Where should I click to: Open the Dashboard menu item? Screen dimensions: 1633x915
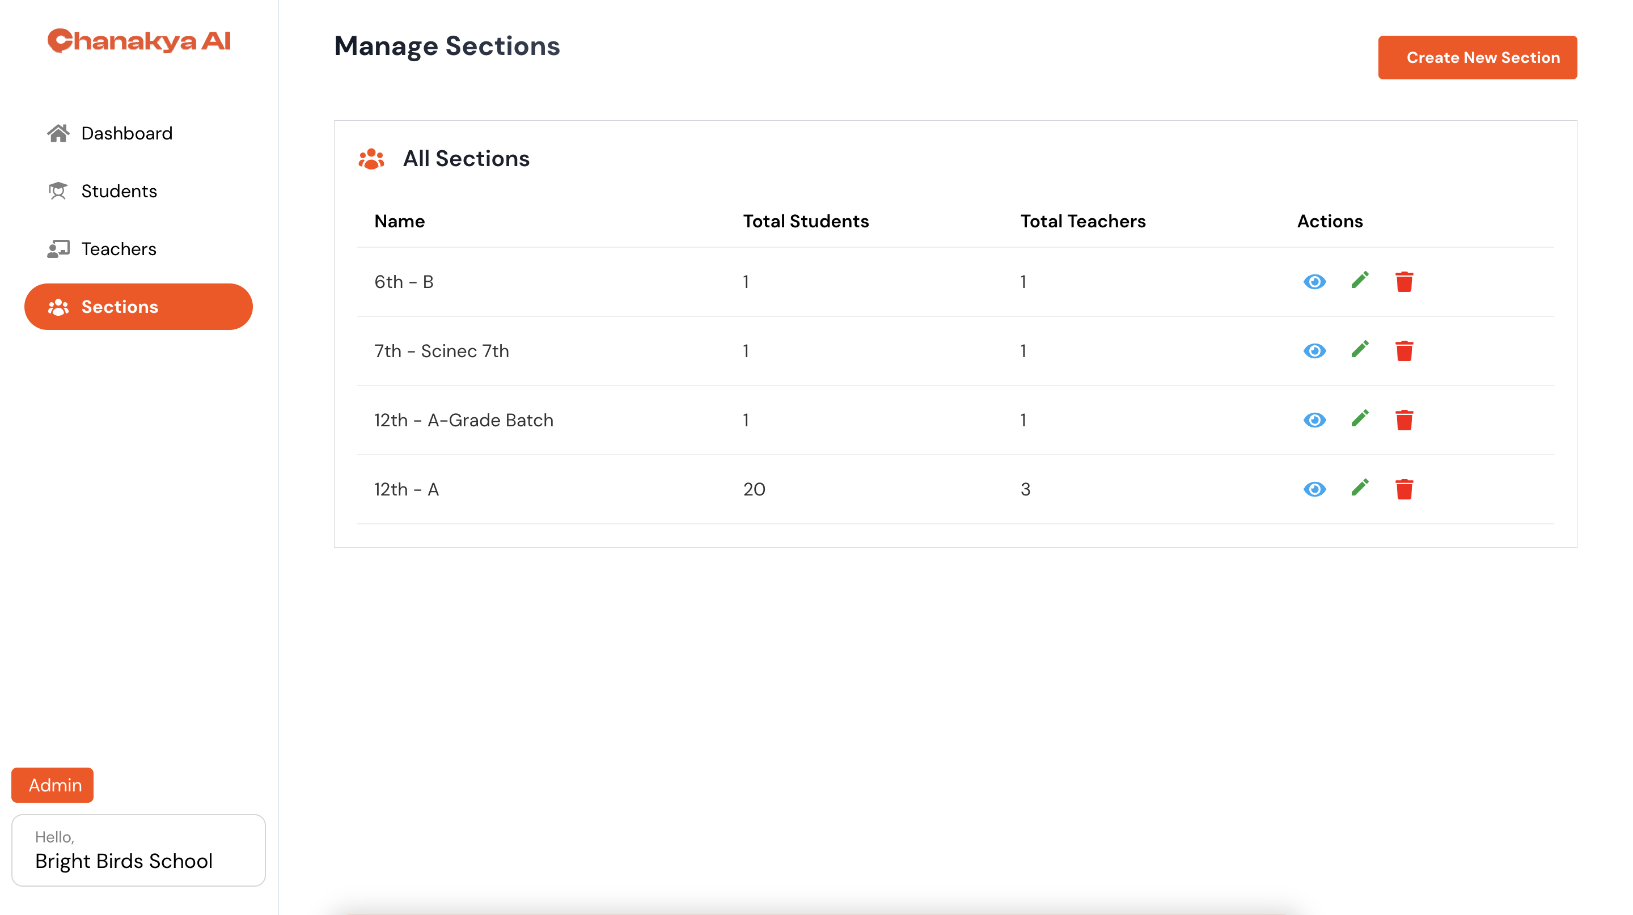[138, 133]
